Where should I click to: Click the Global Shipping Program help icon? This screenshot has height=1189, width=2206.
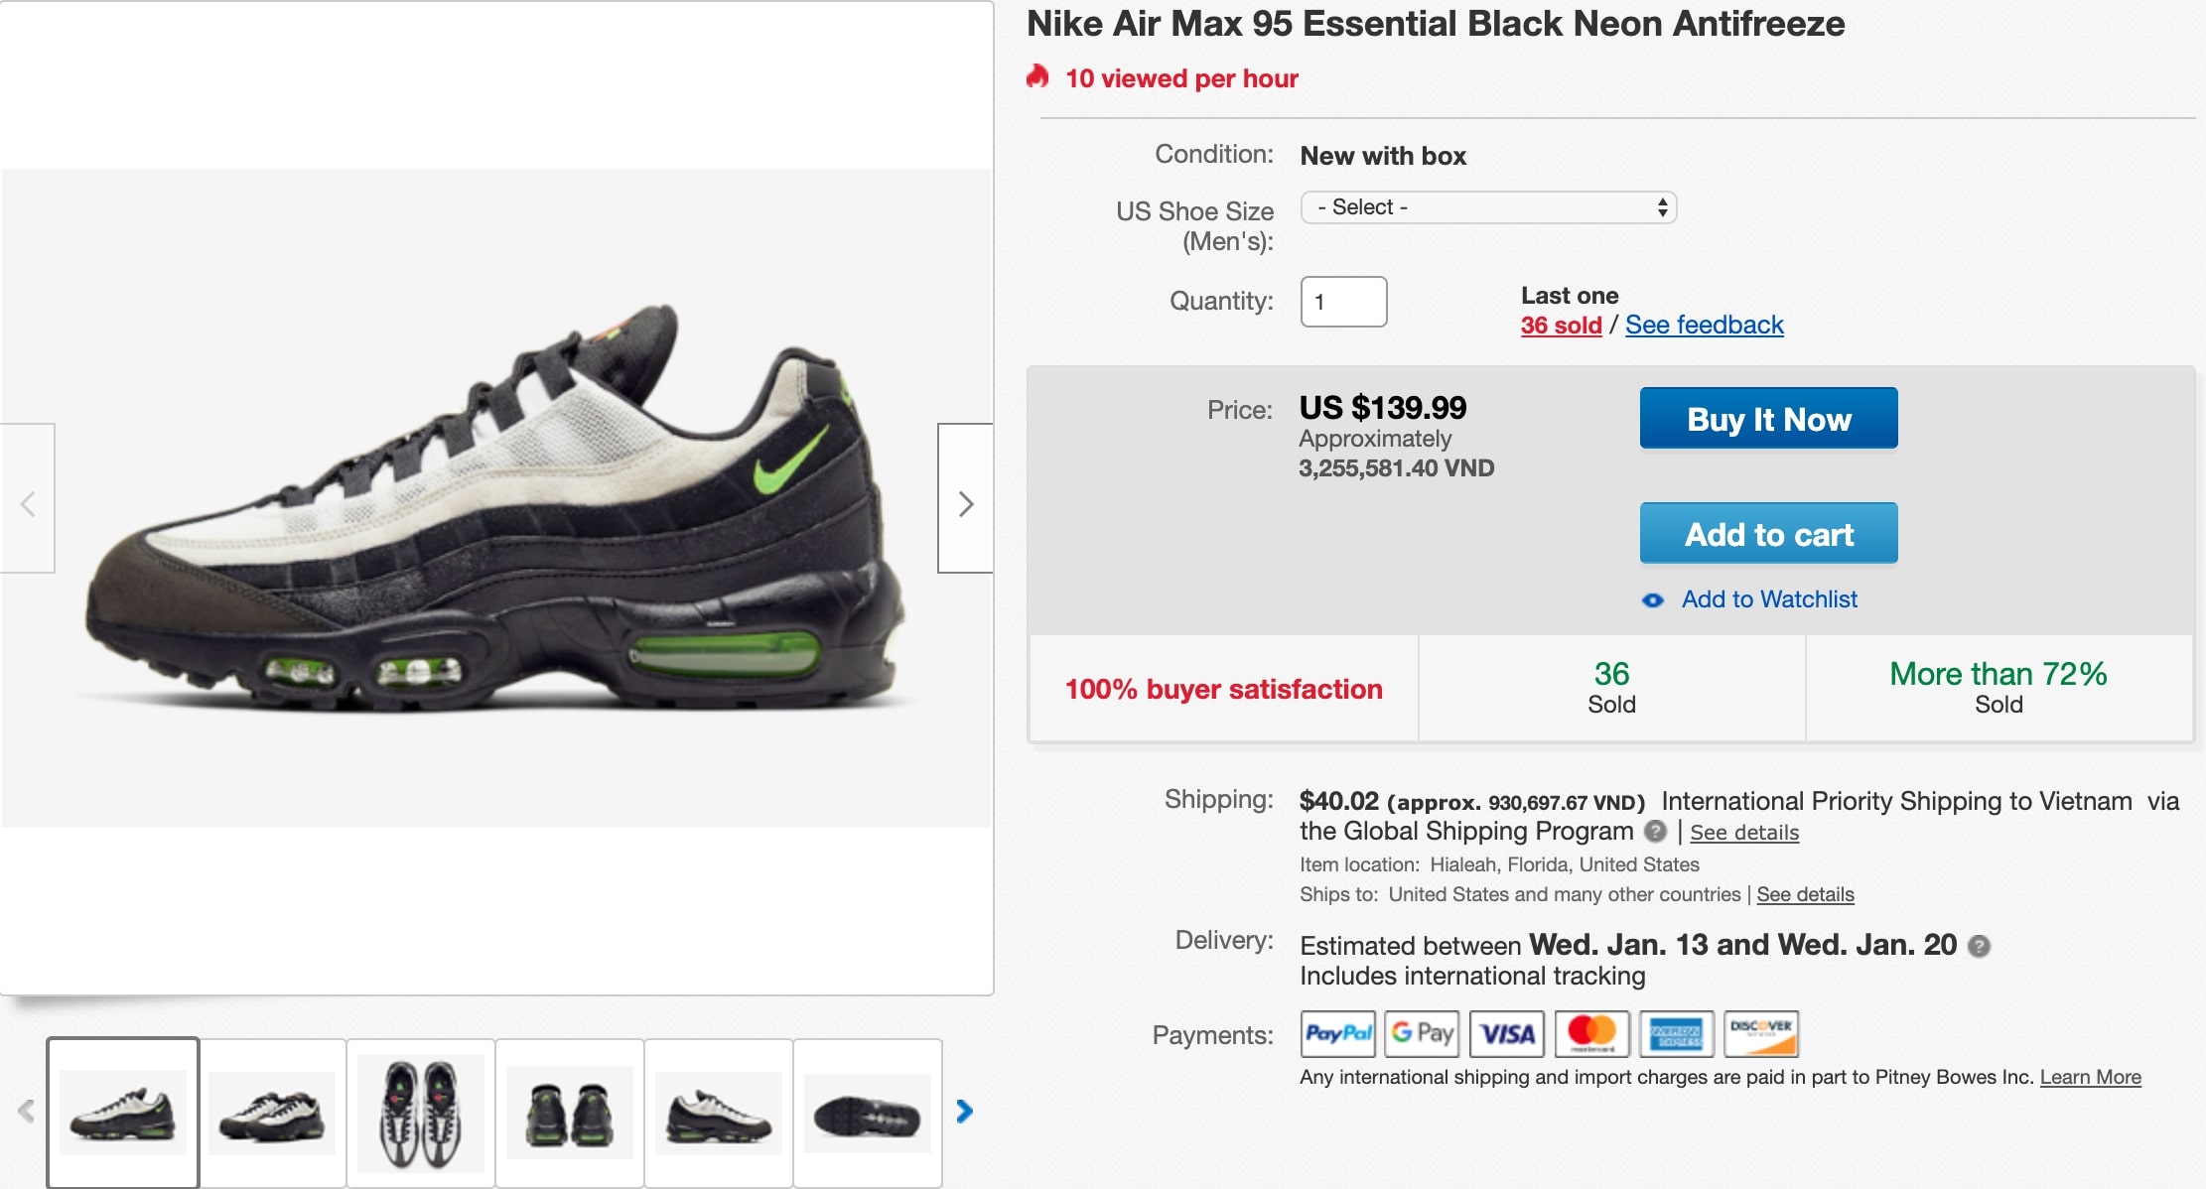1655,831
